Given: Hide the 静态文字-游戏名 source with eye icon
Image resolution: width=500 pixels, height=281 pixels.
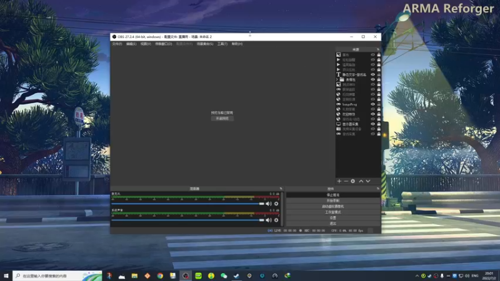Looking at the screenshot, I should coord(372,74).
